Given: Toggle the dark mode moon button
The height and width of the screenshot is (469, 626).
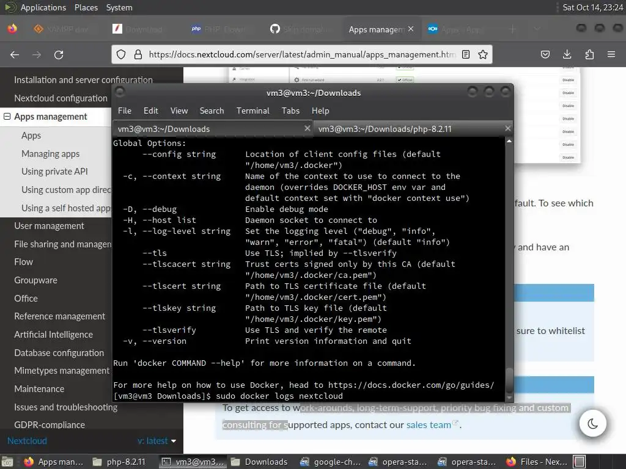Looking at the screenshot, I should (x=593, y=423).
